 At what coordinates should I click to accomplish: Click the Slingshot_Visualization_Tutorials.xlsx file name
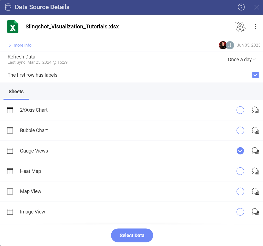pos(72,27)
